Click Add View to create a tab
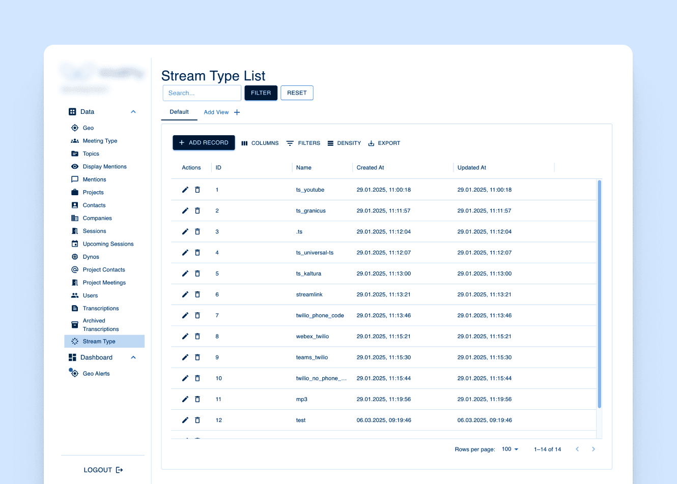Viewport: 677px width, 484px height. (x=216, y=112)
